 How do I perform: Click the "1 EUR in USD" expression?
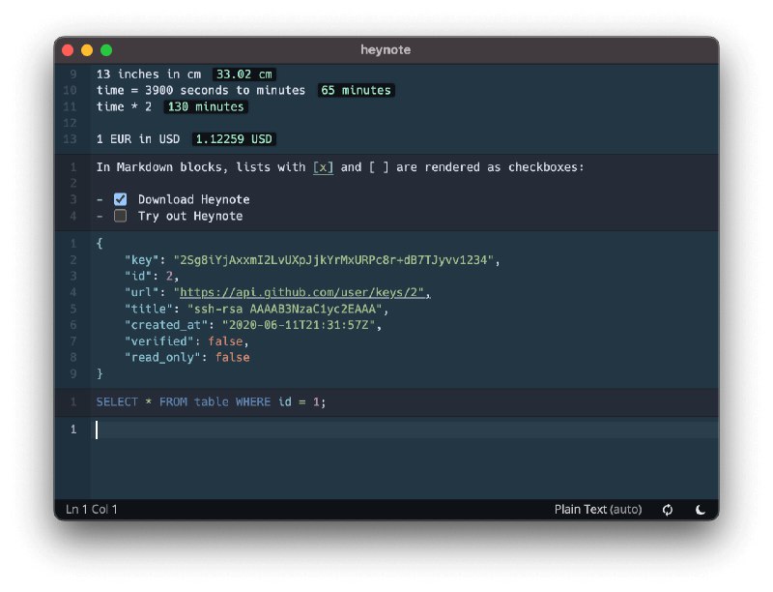[138, 139]
